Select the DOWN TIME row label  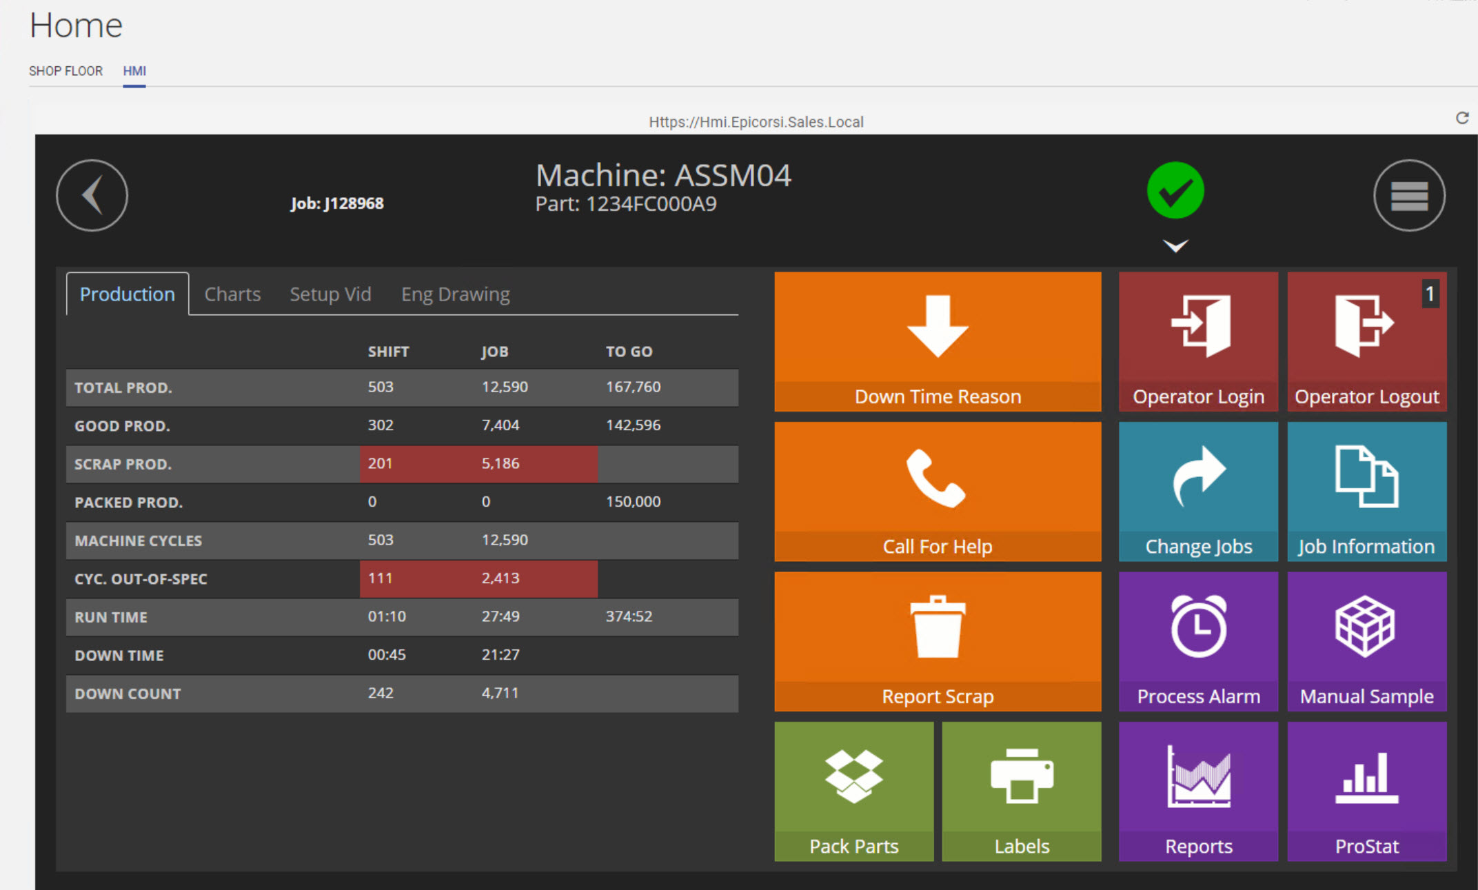119,656
